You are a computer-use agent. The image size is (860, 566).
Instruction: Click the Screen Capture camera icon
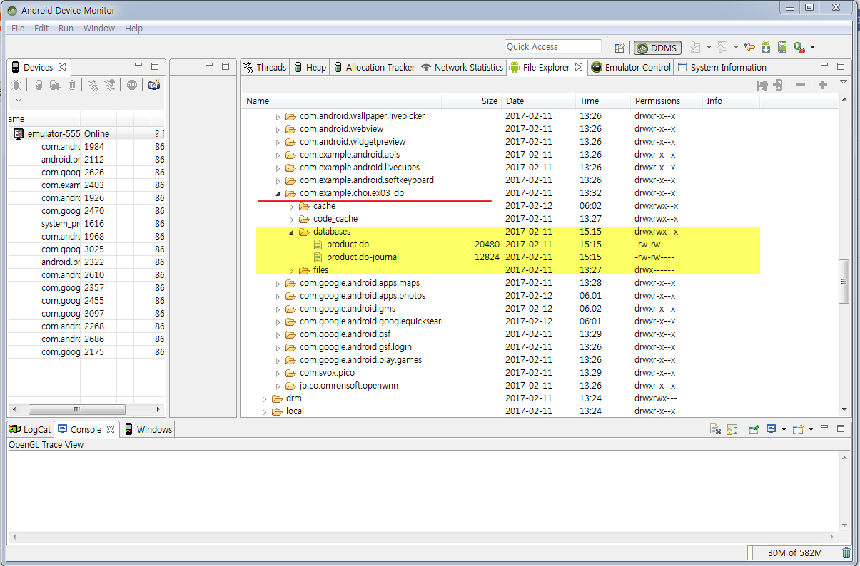tap(153, 85)
